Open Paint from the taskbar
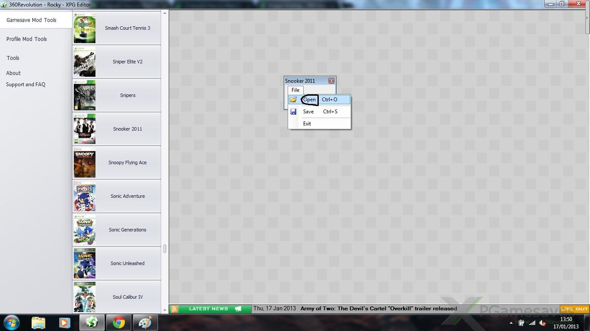This screenshot has height=331, width=590. (145, 322)
